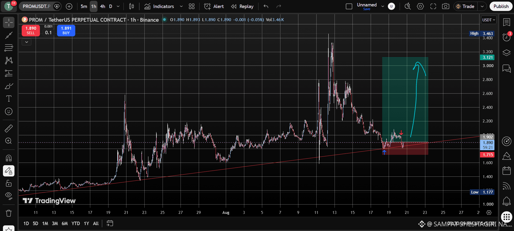This screenshot has height=231, width=514.
Task: Activate the magnet snap mode
Action: tap(9, 158)
